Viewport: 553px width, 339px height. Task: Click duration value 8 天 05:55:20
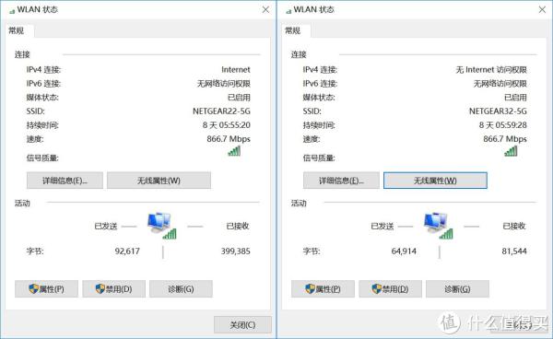point(227,125)
